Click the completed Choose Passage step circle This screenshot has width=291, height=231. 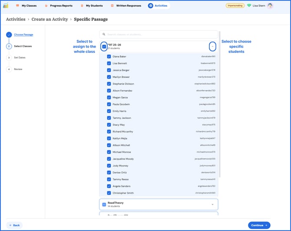pos(9,35)
